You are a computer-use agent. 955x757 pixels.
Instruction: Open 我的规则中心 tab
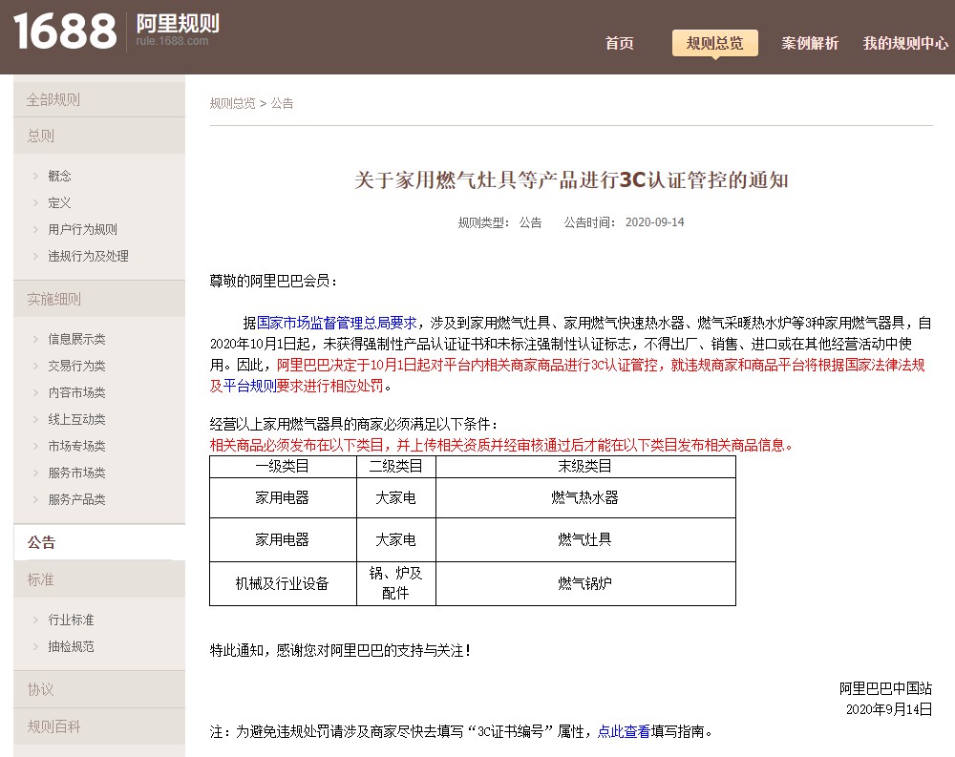pyautogui.click(x=905, y=43)
